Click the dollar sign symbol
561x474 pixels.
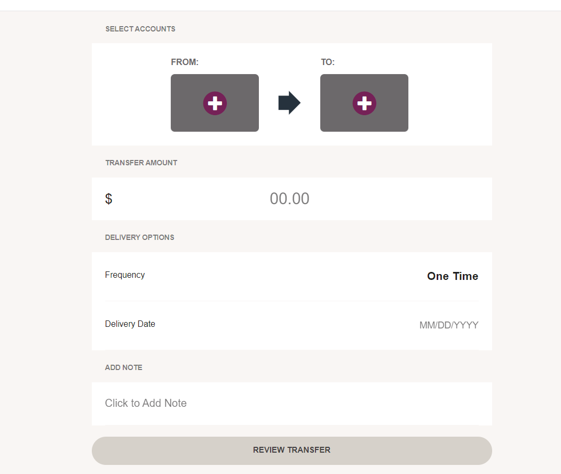[109, 199]
